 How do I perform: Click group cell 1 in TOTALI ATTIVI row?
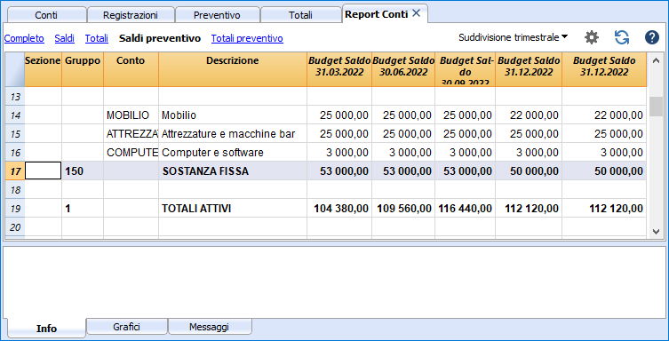(x=83, y=209)
